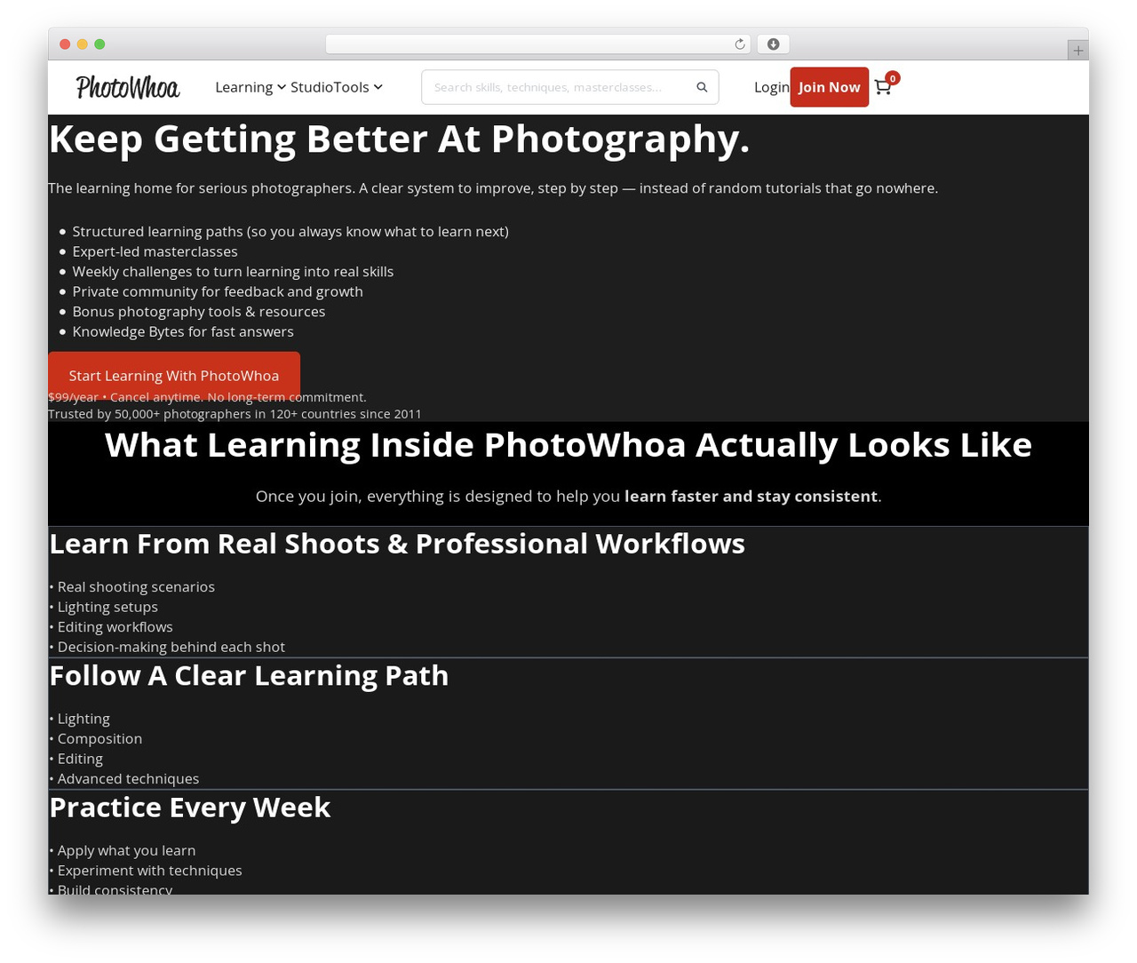Click 'Practice Every Week' heading

coord(190,807)
